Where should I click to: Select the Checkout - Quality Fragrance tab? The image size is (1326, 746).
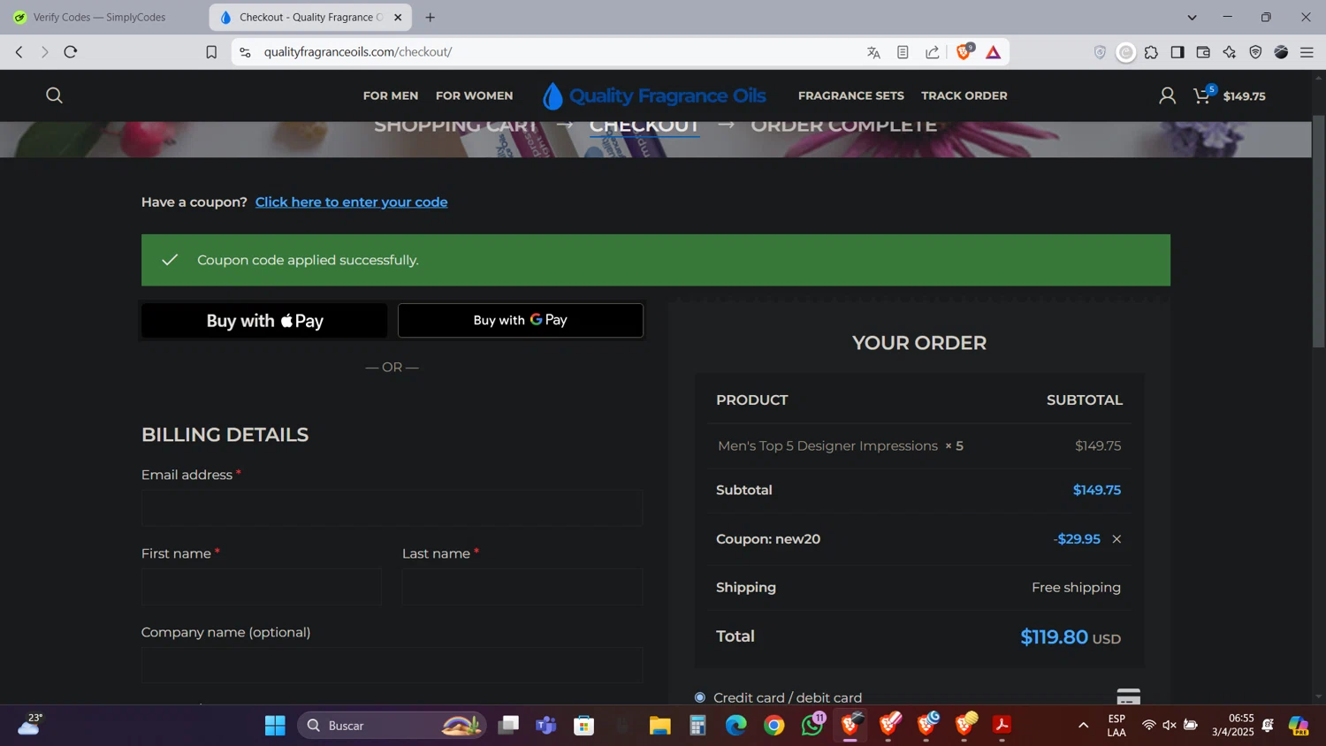coord(310,17)
